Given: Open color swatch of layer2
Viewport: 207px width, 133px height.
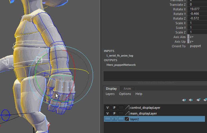Looking at the screenshot, I should pyautogui.click(x=127, y=119).
